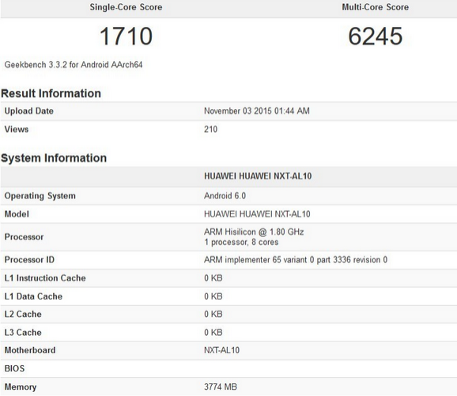Click the L1 Instruction Cache row label

pyautogui.click(x=45, y=278)
